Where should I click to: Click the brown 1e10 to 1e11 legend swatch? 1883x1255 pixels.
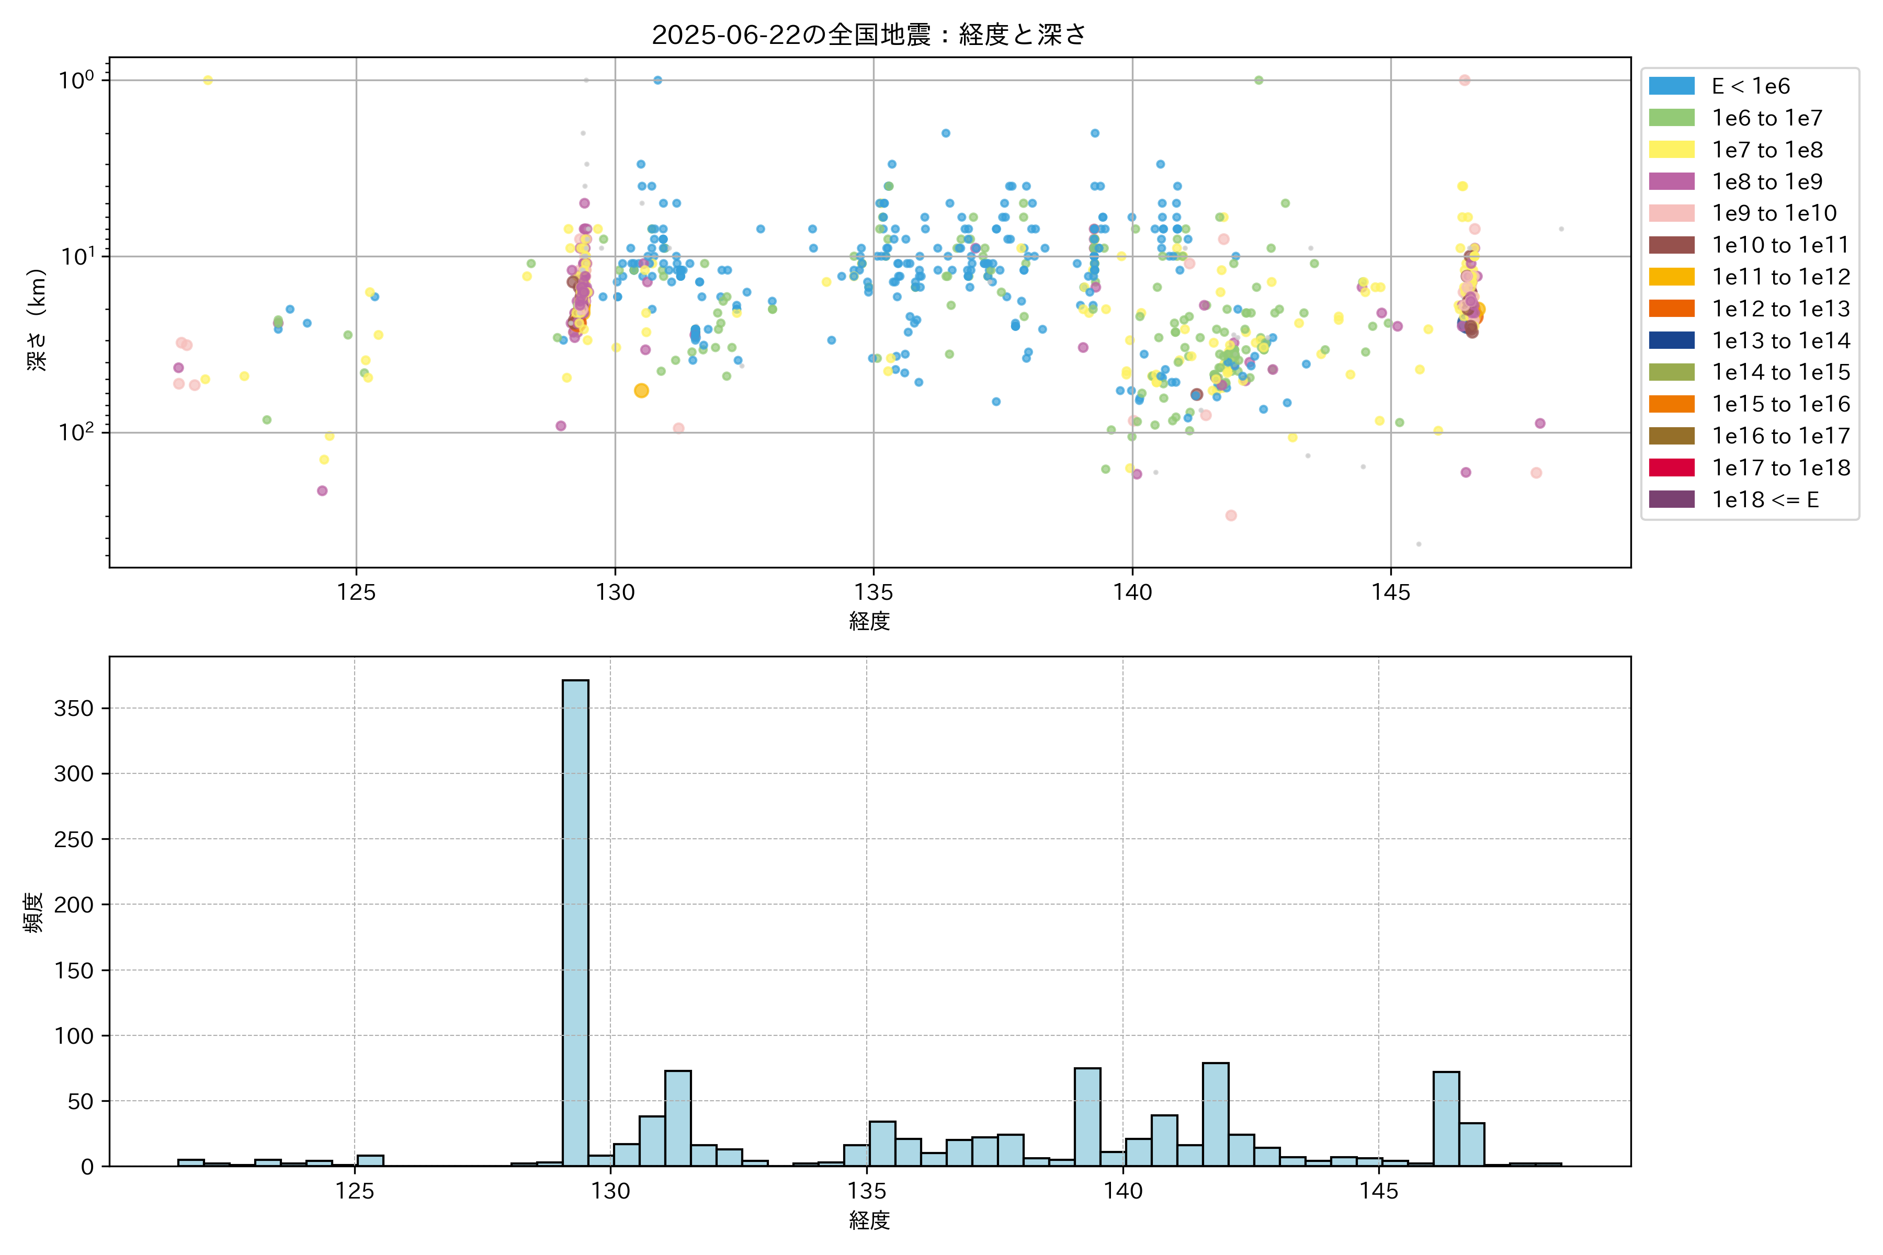[x=1672, y=245]
